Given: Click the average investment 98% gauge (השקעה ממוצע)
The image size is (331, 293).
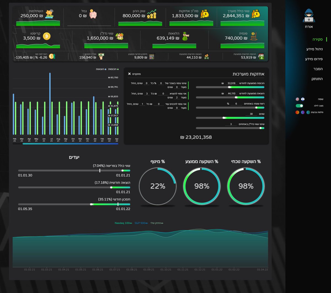Looking at the screenshot, I should [x=202, y=186].
